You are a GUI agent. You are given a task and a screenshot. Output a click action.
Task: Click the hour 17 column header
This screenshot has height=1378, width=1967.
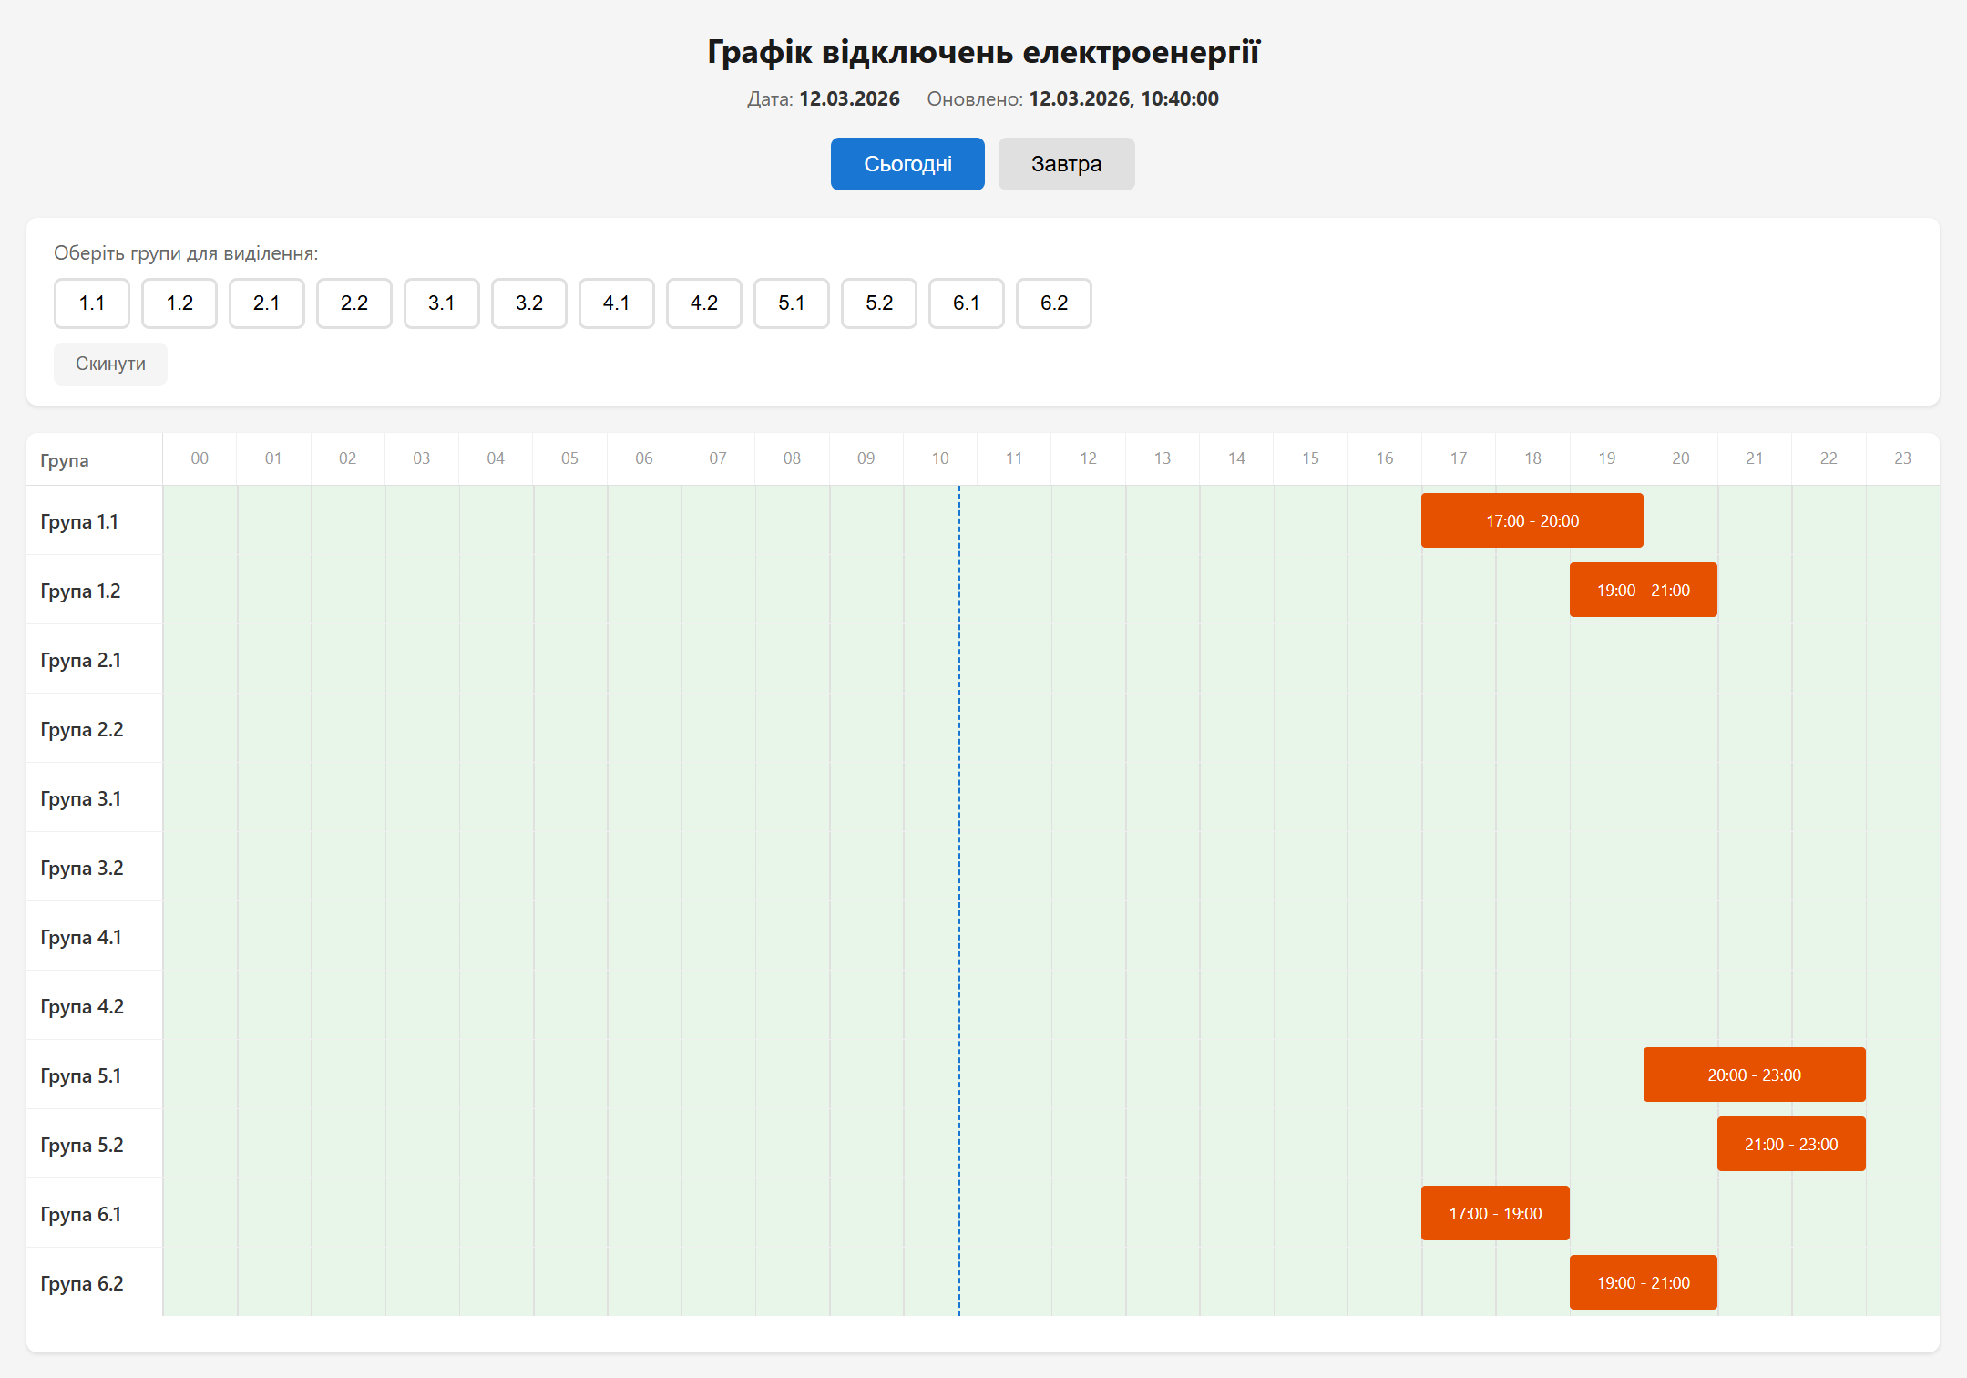click(1459, 458)
